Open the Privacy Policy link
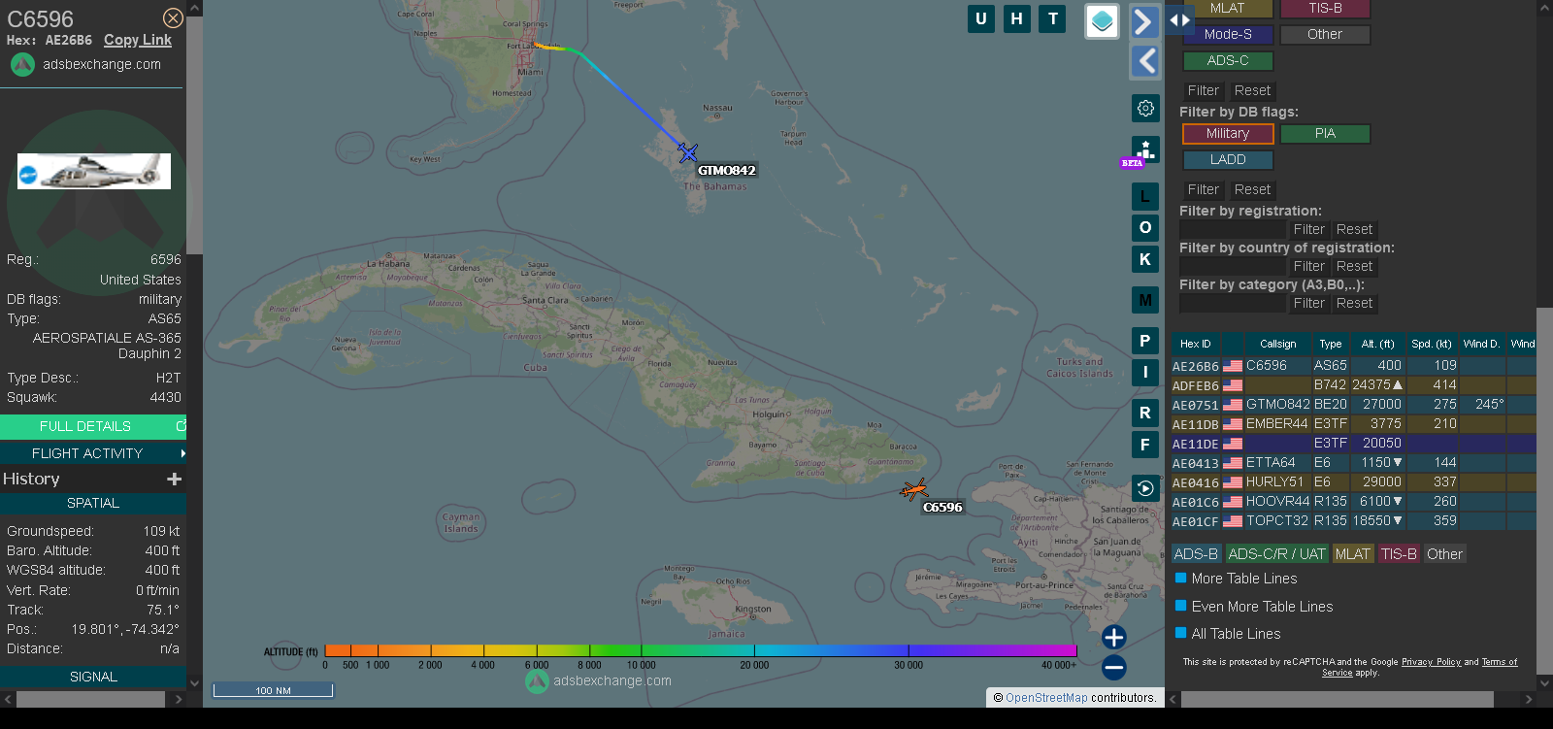This screenshot has height=729, width=1553. (x=1431, y=662)
